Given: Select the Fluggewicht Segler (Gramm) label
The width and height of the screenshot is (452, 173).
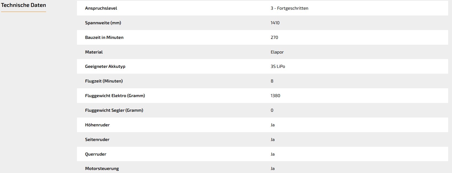Looking at the screenshot, I should tap(114, 110).
